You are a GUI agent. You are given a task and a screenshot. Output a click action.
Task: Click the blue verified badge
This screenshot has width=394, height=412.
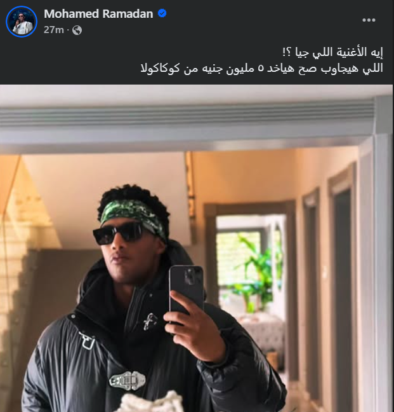point(162,13)
